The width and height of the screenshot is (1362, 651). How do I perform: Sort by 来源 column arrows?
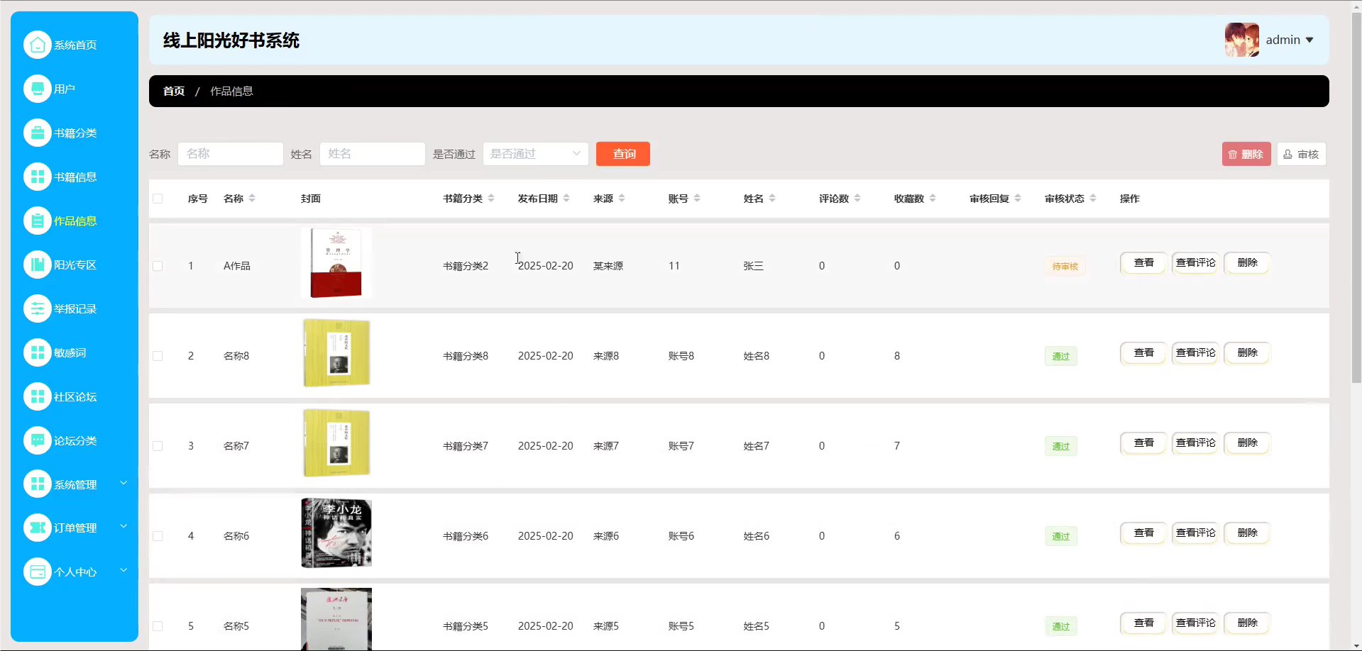pyautogui.click(x=622, y=199)
